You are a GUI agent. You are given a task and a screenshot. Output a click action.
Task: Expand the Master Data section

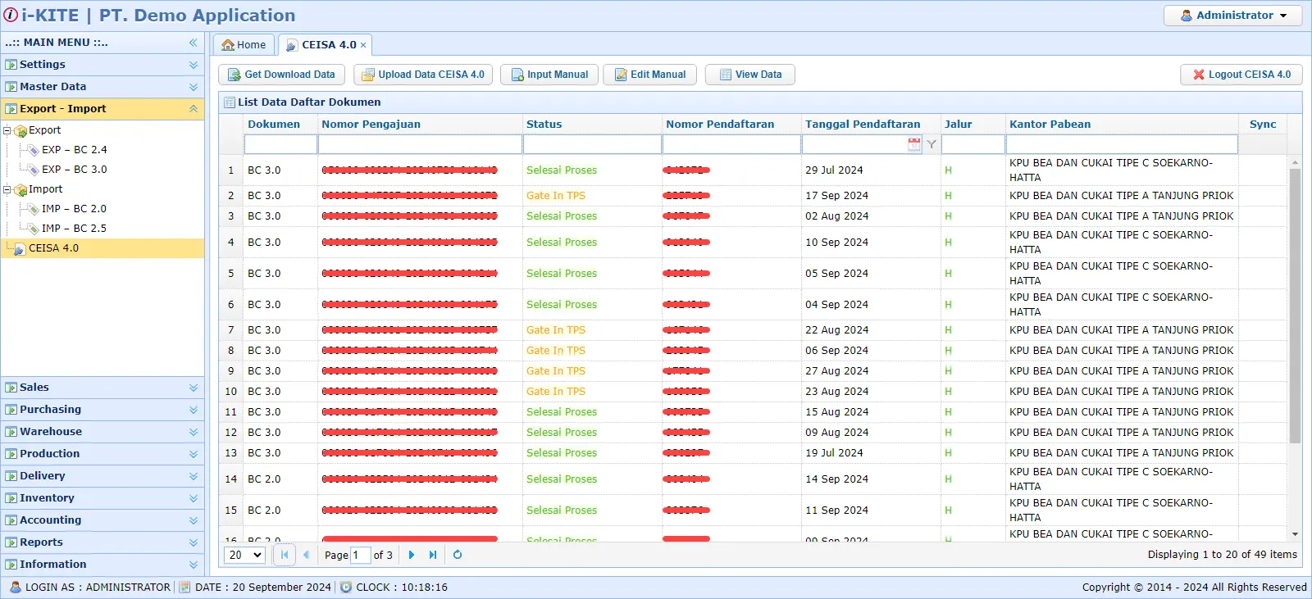(x=102, y=87)
